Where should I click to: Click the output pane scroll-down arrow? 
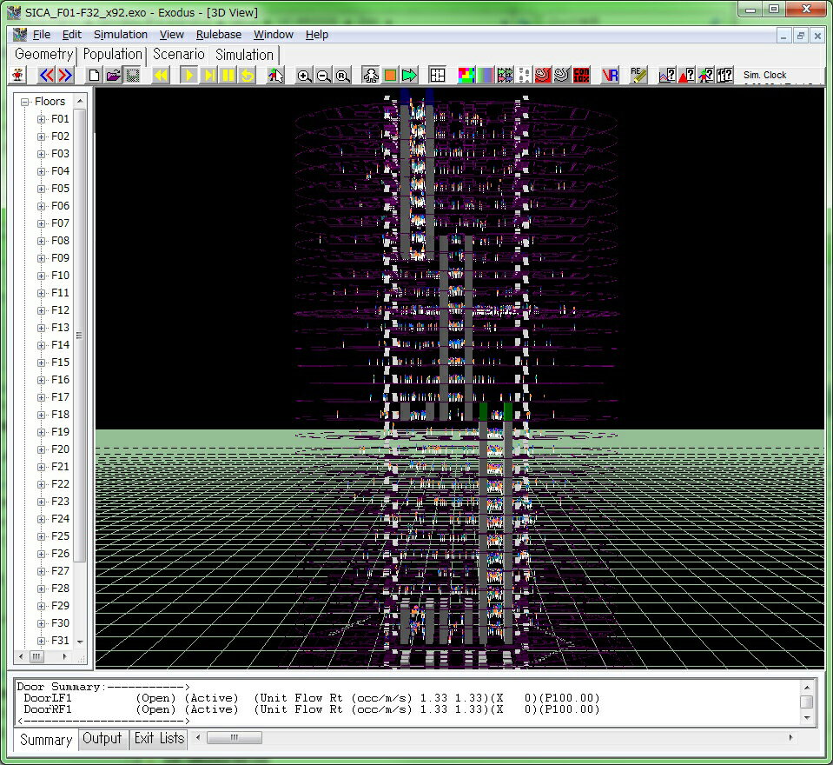807,718
